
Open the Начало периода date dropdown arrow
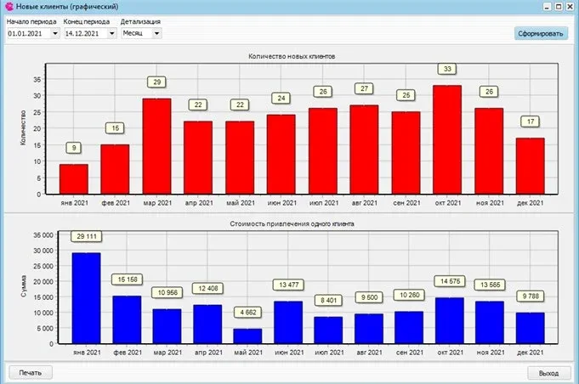pos(55,34)
